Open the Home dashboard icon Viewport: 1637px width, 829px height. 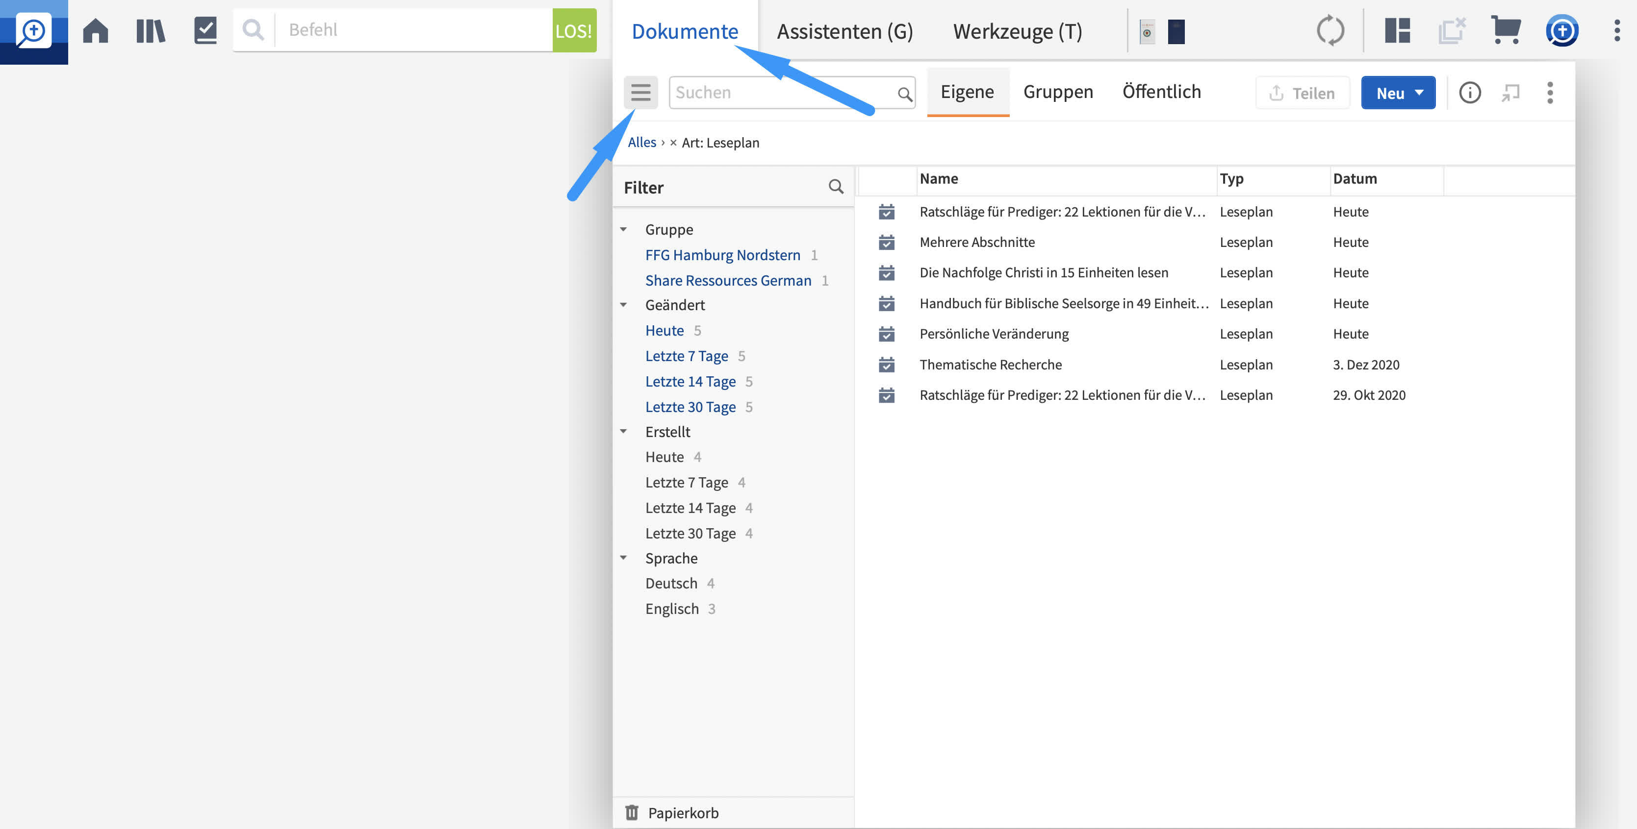[x=95, y=30]
